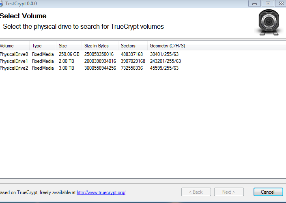Click the TestCrypt title bar app icon
Viewport: 286px width, 203px height.
coord(1,4)
